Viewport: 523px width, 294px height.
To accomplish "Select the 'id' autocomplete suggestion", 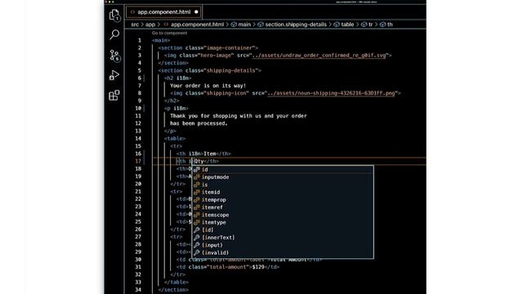I will tap(283, 170).
